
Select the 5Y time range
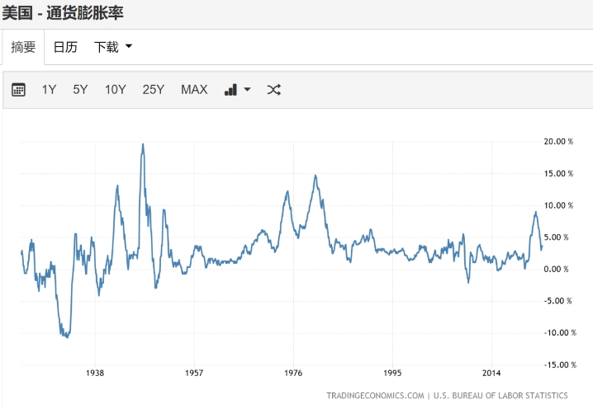tap(80, 90)
